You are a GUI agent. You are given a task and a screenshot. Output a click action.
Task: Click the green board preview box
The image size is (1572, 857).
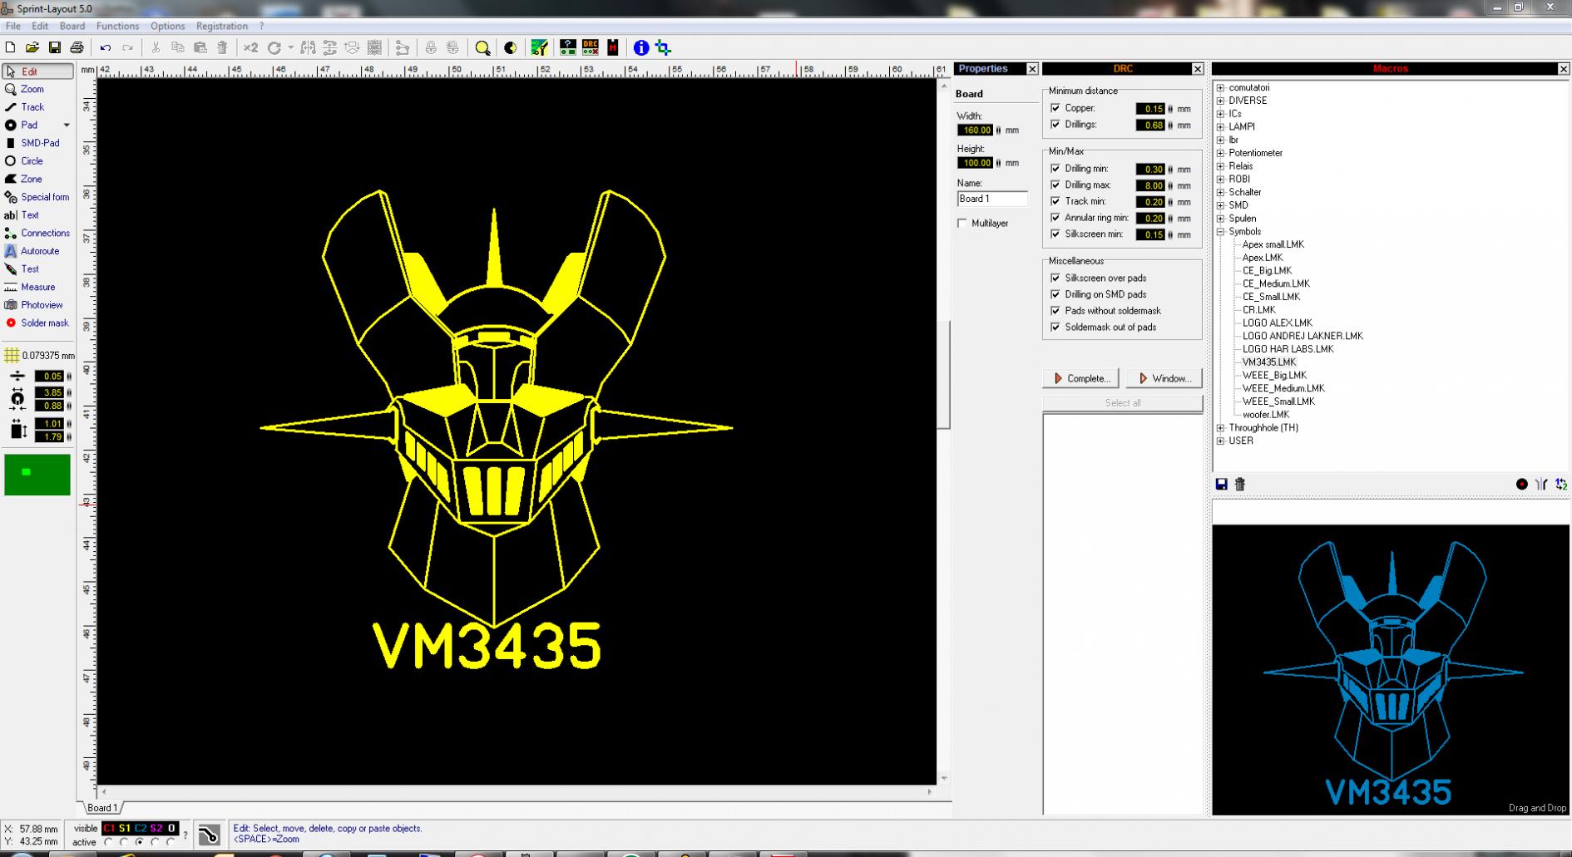pyautogui.click(x=37, y=475)
